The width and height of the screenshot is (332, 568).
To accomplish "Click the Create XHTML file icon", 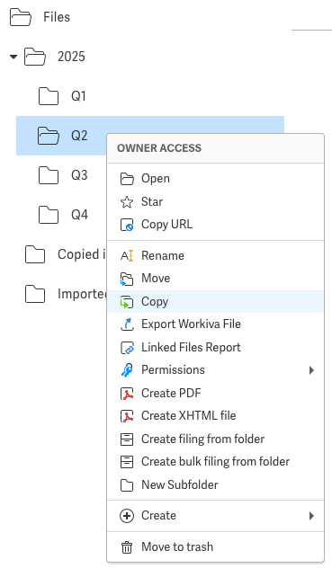I will pyautogui.click(x=127, y=416).
